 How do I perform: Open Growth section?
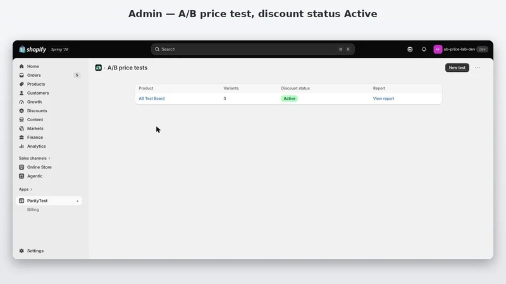(34, 102)
